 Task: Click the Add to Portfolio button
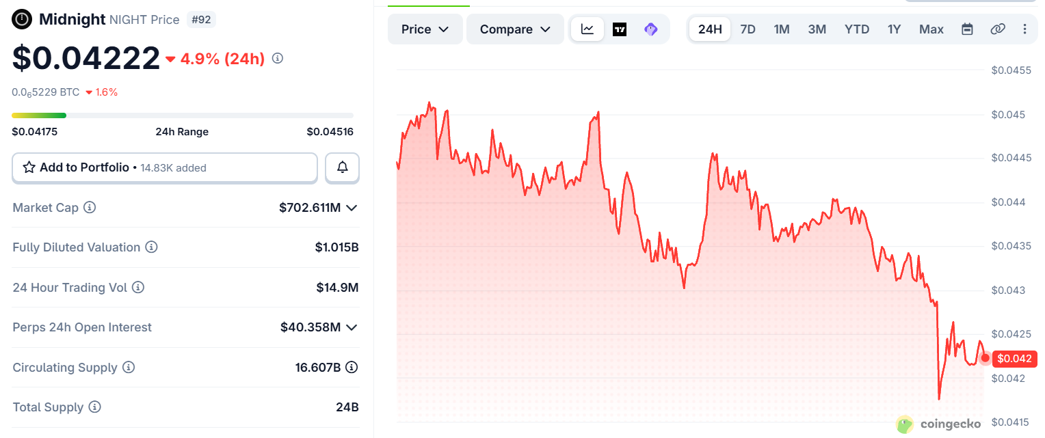[x=165, y=167]
